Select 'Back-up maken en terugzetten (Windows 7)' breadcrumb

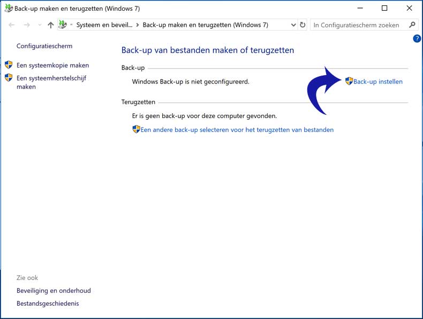[x=205, y=25]
